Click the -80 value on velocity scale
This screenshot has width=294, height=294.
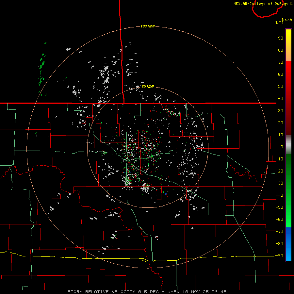point(279,244)
